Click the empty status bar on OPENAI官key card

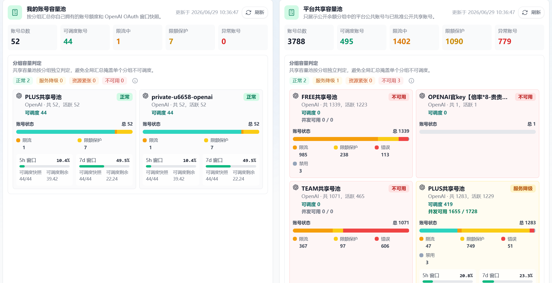(x=477, y=132)
